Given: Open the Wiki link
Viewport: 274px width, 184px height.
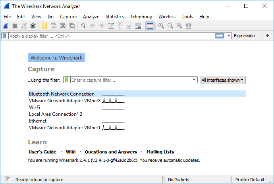Looking at the screenshot, I should point(71,152).
